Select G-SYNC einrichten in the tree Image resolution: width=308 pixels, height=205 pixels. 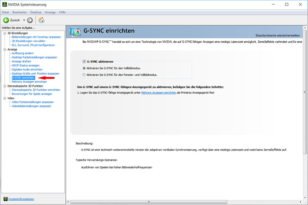(23, 78)
